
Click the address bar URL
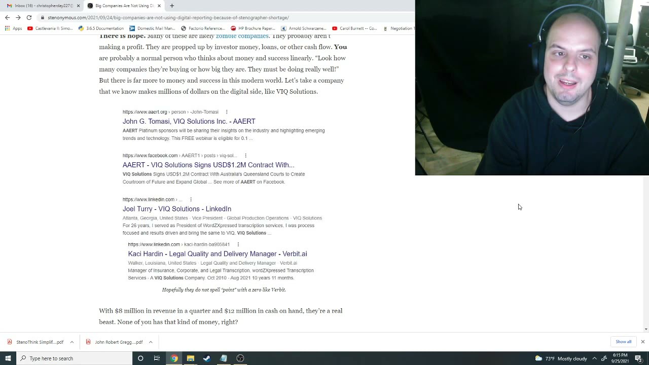click(x=168, y=18)
